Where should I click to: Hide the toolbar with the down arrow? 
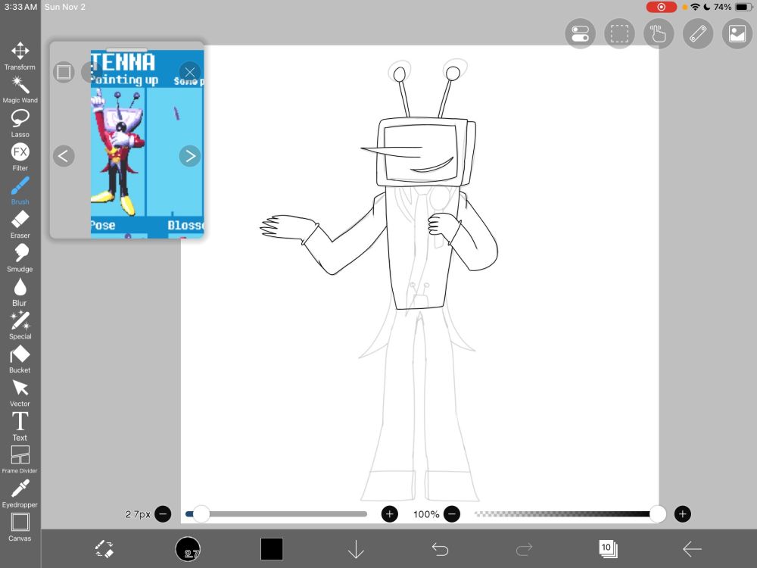click(x=356, y=549)
